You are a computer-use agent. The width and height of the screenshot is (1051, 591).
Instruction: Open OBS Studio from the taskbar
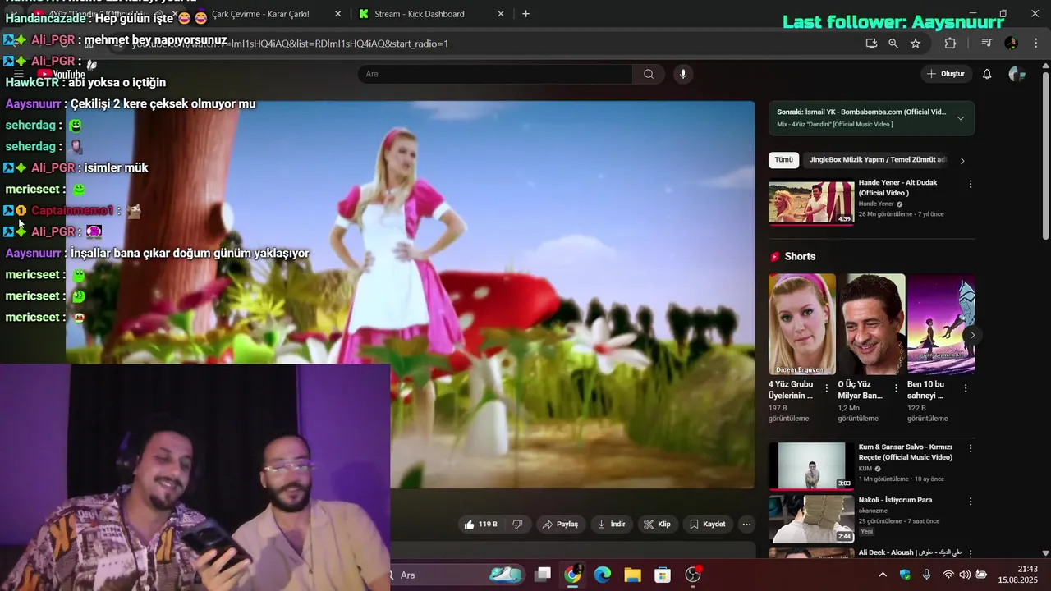click(693, 575)
